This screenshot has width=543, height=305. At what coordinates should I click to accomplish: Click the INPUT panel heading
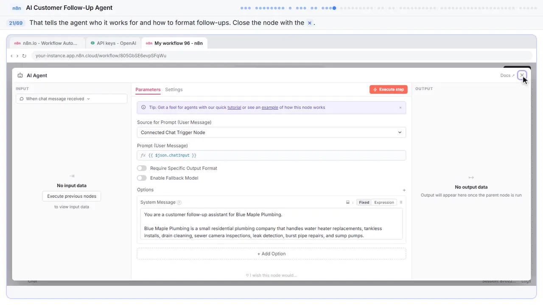click(22, 89)
